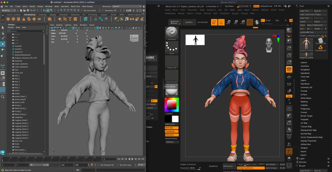Open Maya viewport Shading menu
The width and height of the screenshot is (332, 172).
pos(59,25)
